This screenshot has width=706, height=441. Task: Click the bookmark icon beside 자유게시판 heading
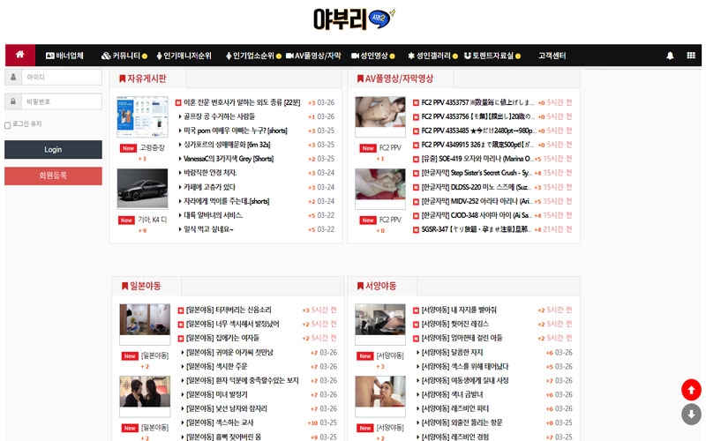tap(123, 78)
